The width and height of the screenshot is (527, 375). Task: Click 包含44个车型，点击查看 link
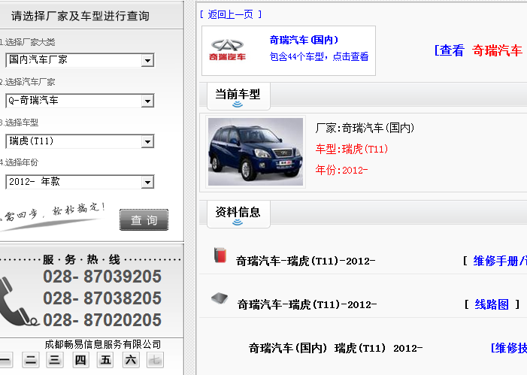(319, 56)
